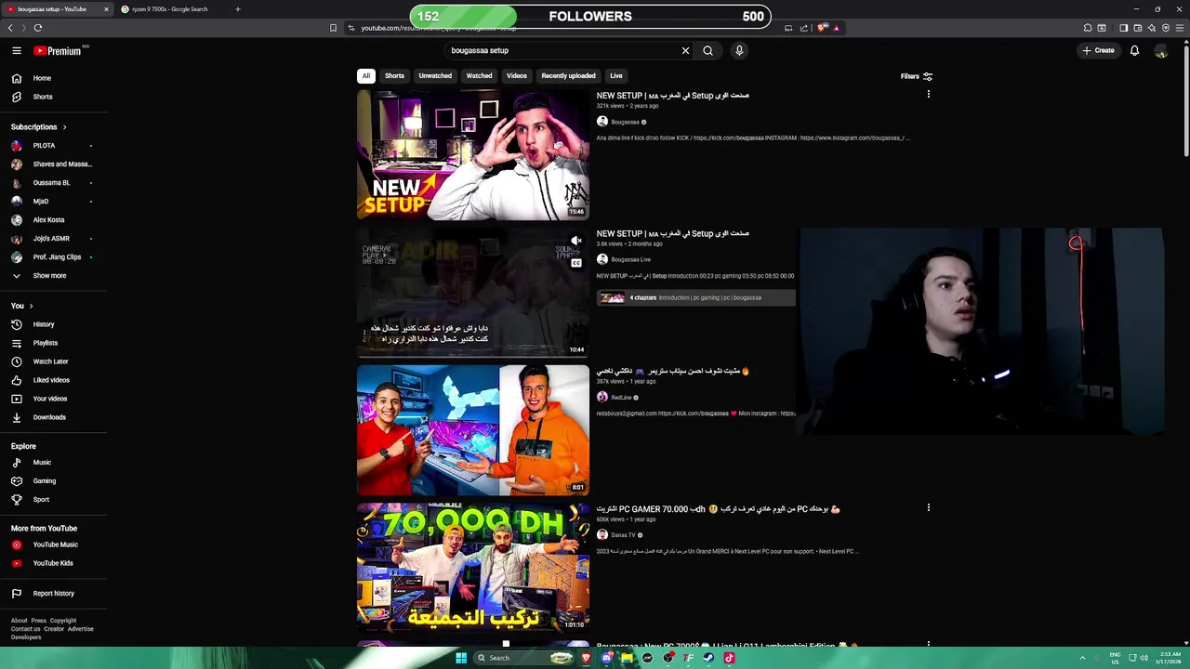Toggle the browser sidebar panel
This screenshot has width=1190, height=669.
pos(1123,28)
